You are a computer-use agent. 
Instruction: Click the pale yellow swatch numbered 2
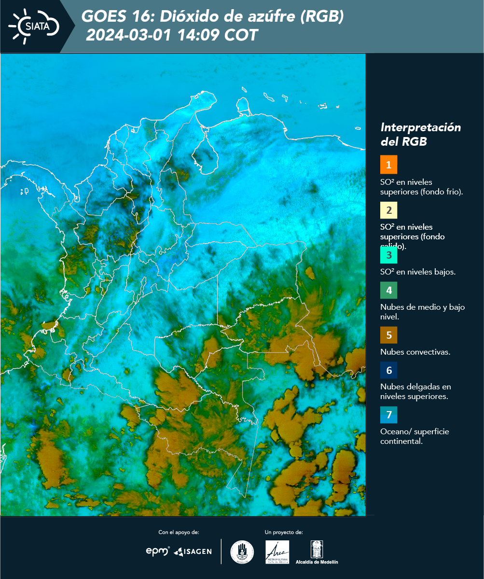pyautogui.click(x=388, y=210)
